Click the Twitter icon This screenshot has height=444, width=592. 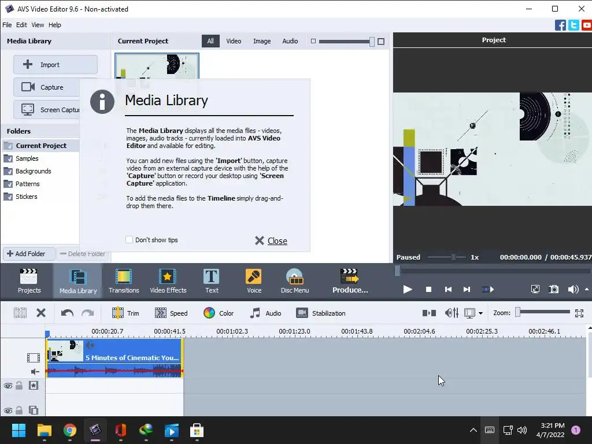coord(573,25)
